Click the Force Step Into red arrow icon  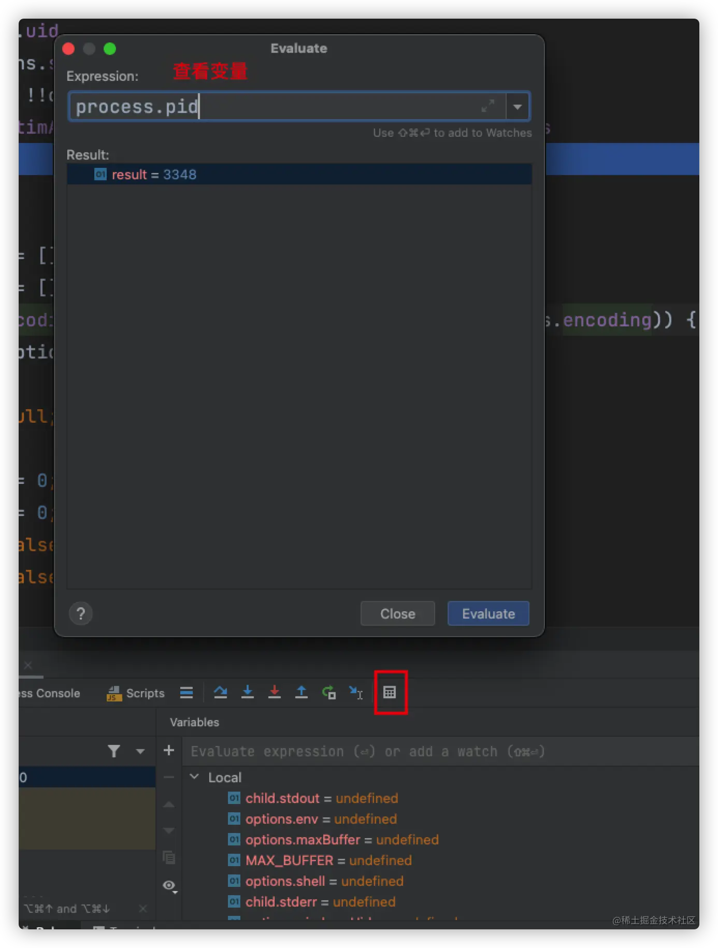[x=275, y=692]
